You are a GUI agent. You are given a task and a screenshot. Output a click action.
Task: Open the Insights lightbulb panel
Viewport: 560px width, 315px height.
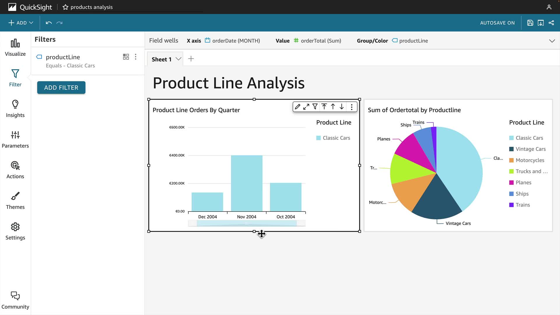pyautogui.click(x=15, y=109)
